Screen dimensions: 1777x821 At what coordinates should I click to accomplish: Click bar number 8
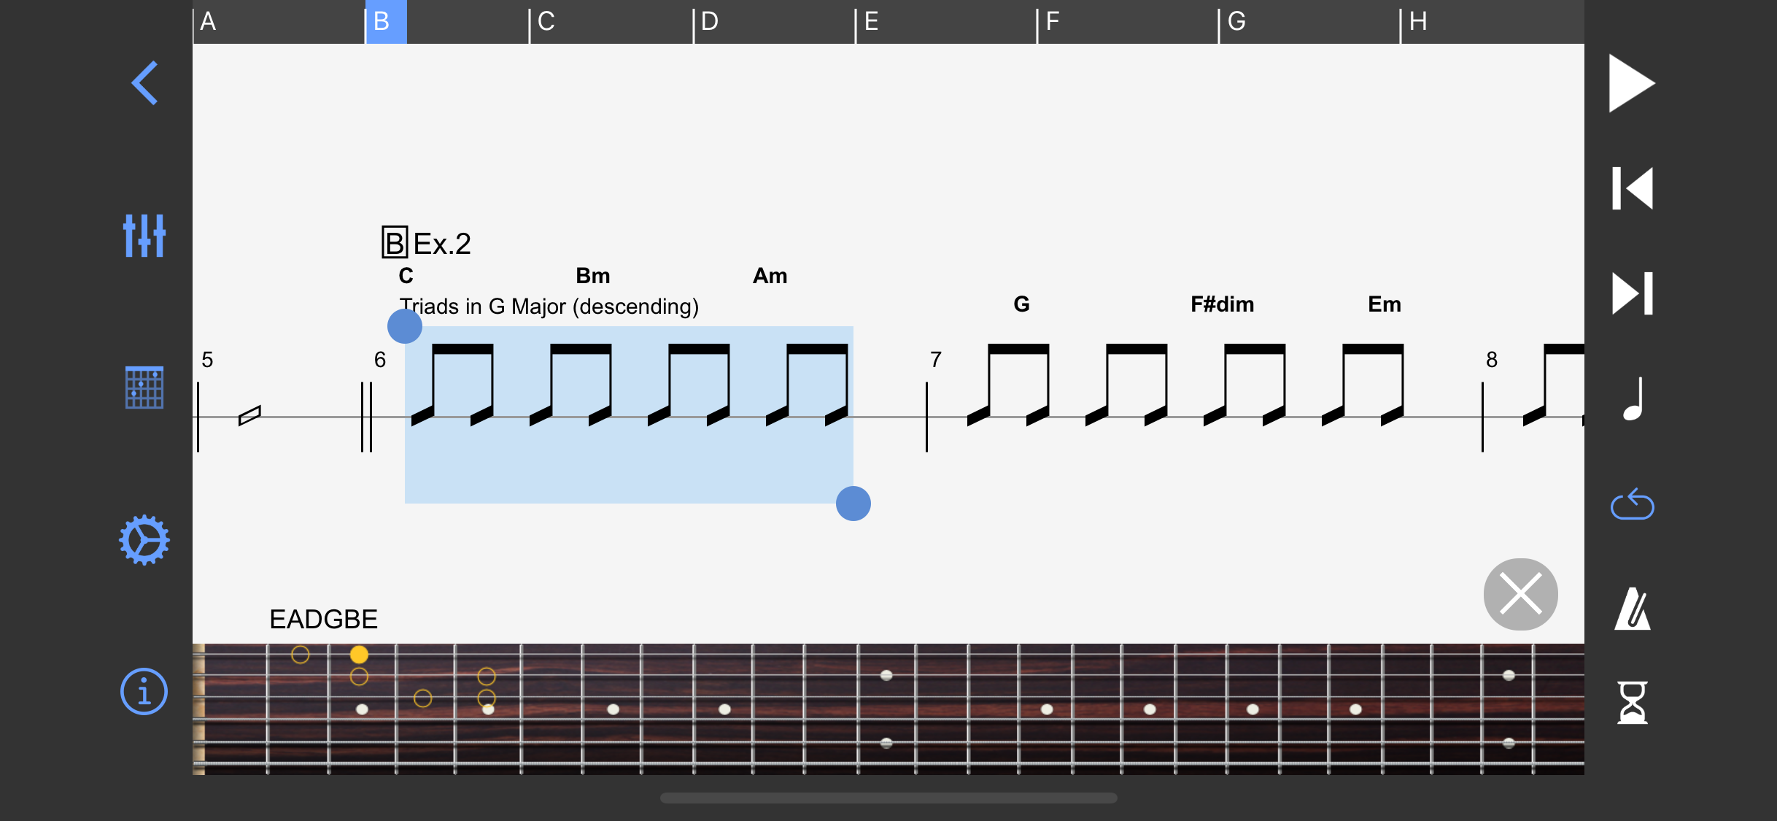coord(1492,359)
